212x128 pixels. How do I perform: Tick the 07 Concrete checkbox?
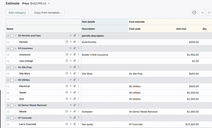pyautogui.click(x=12, y=118)
